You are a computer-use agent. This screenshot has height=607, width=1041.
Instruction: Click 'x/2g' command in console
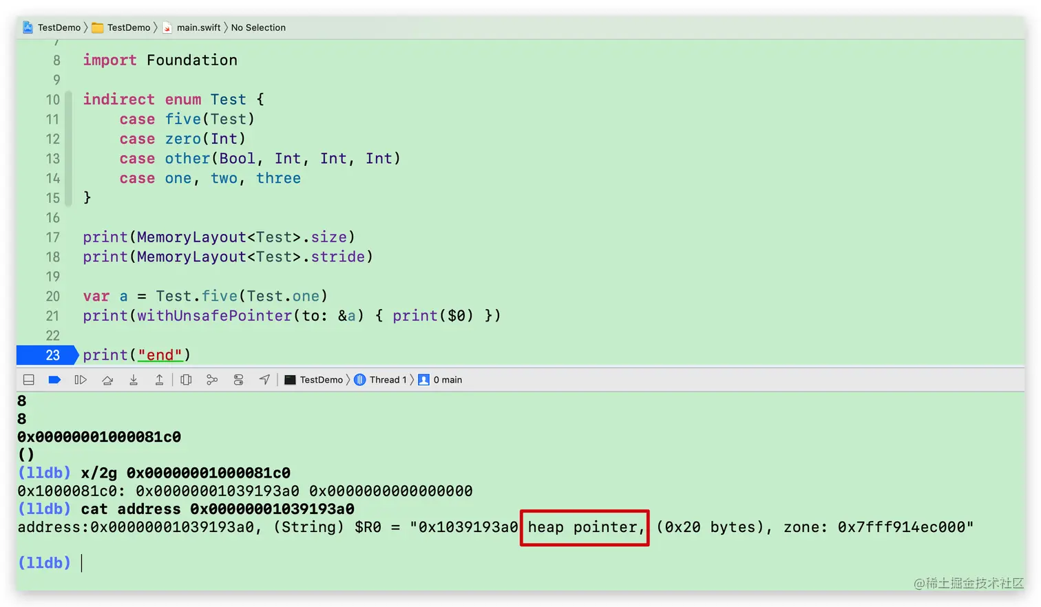[x=99, y=473]
